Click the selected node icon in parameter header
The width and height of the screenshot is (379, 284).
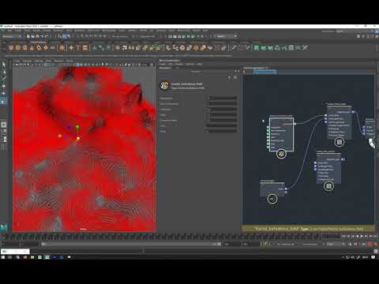click(165, 85)
